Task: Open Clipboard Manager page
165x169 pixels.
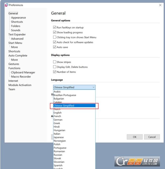Action: tap(23, 72)
